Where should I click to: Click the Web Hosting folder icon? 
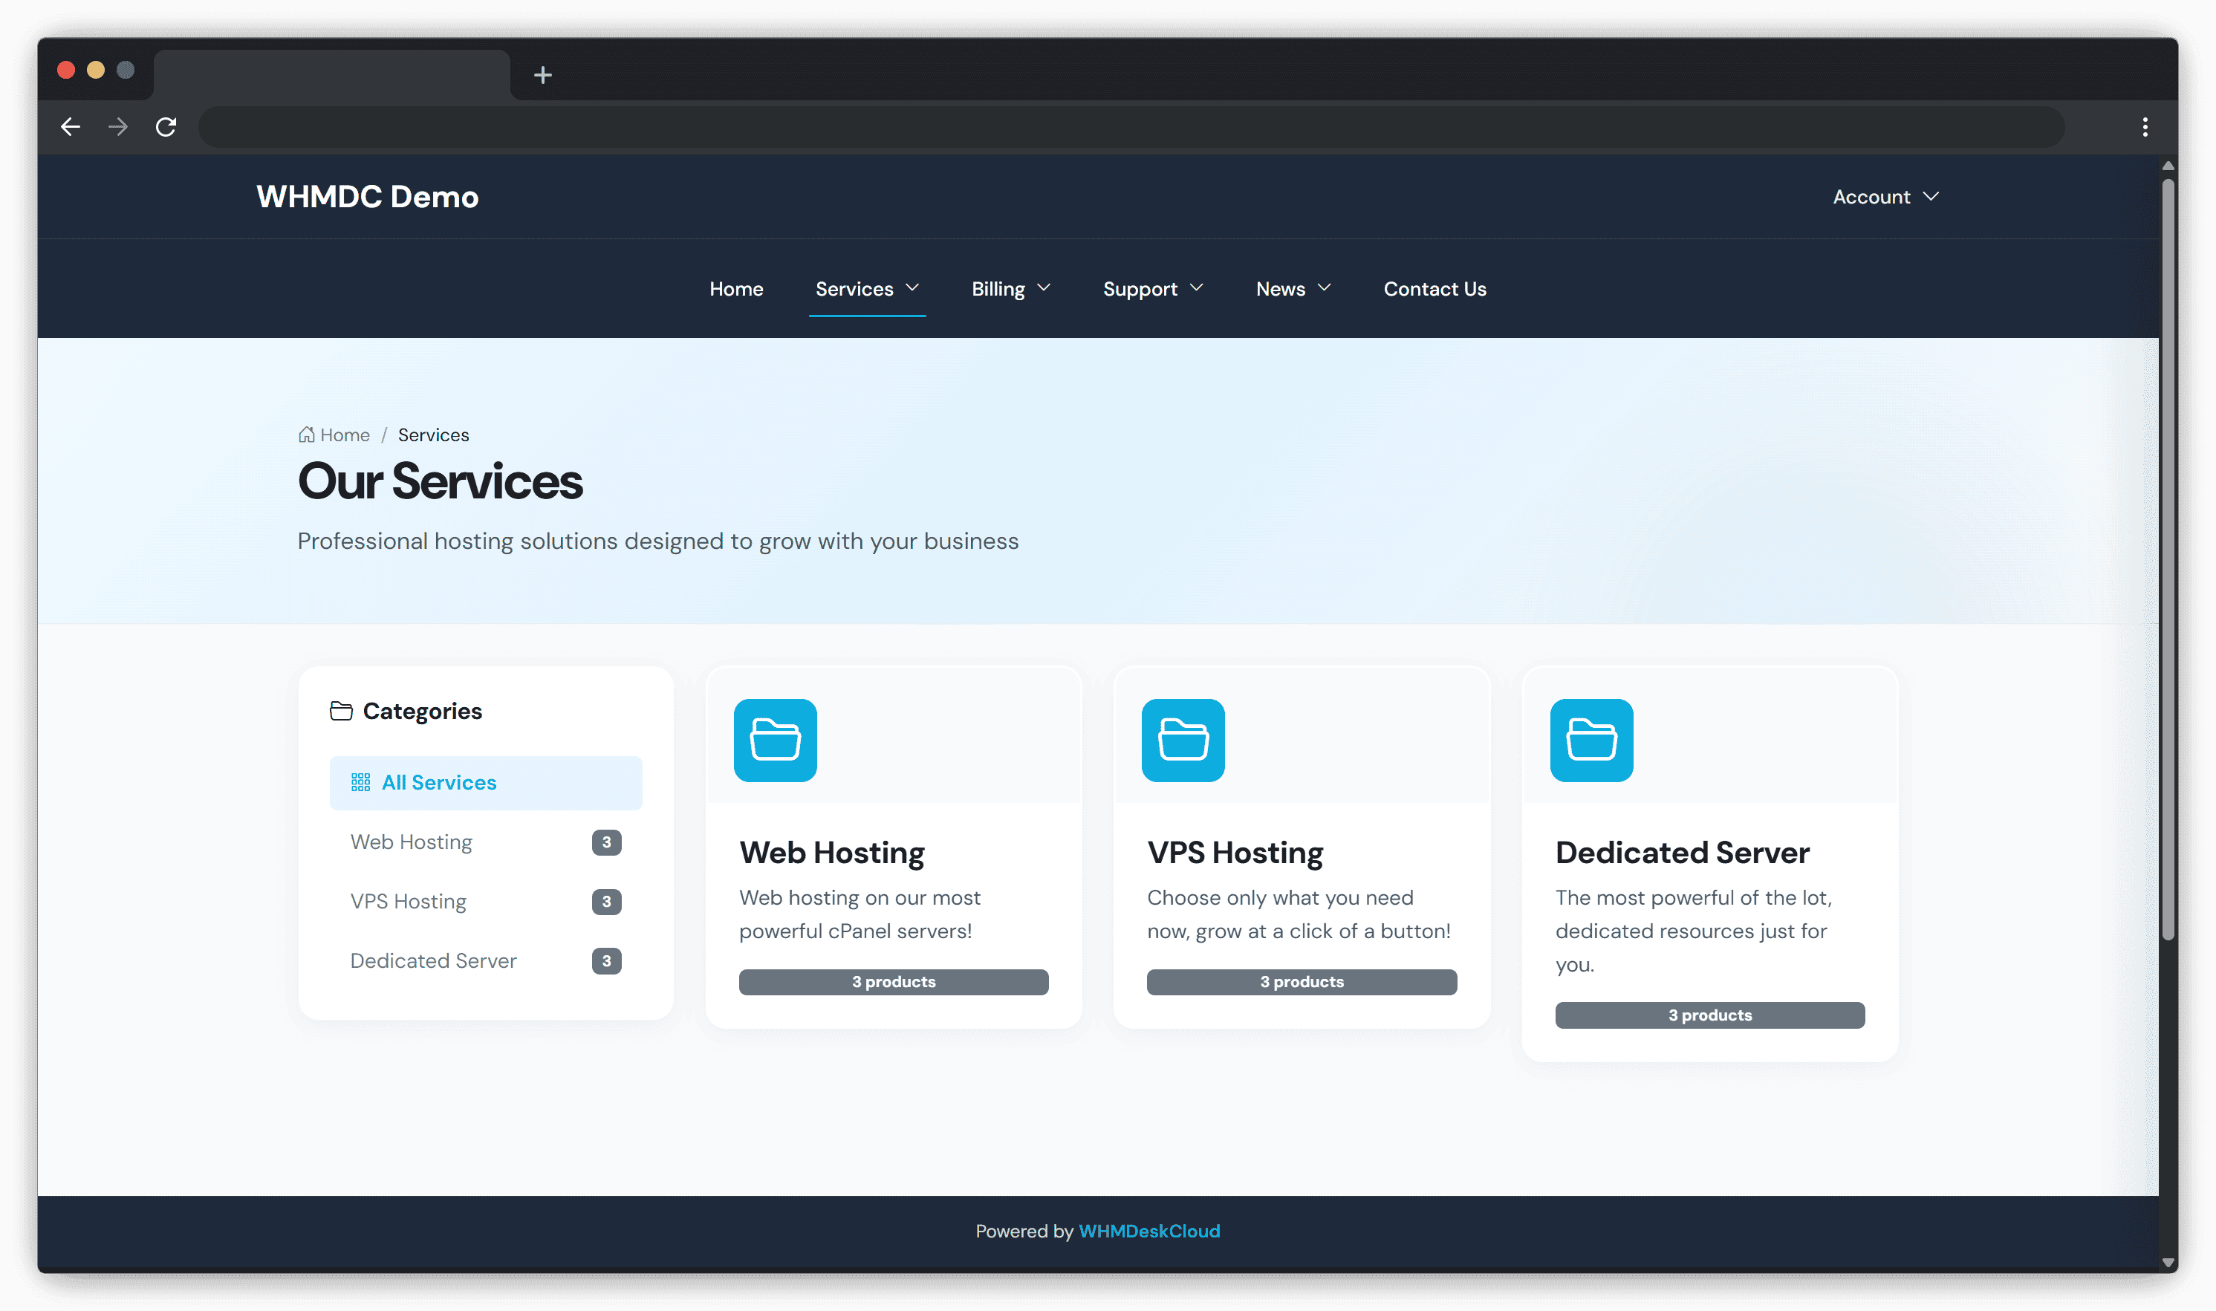(774, 741)
